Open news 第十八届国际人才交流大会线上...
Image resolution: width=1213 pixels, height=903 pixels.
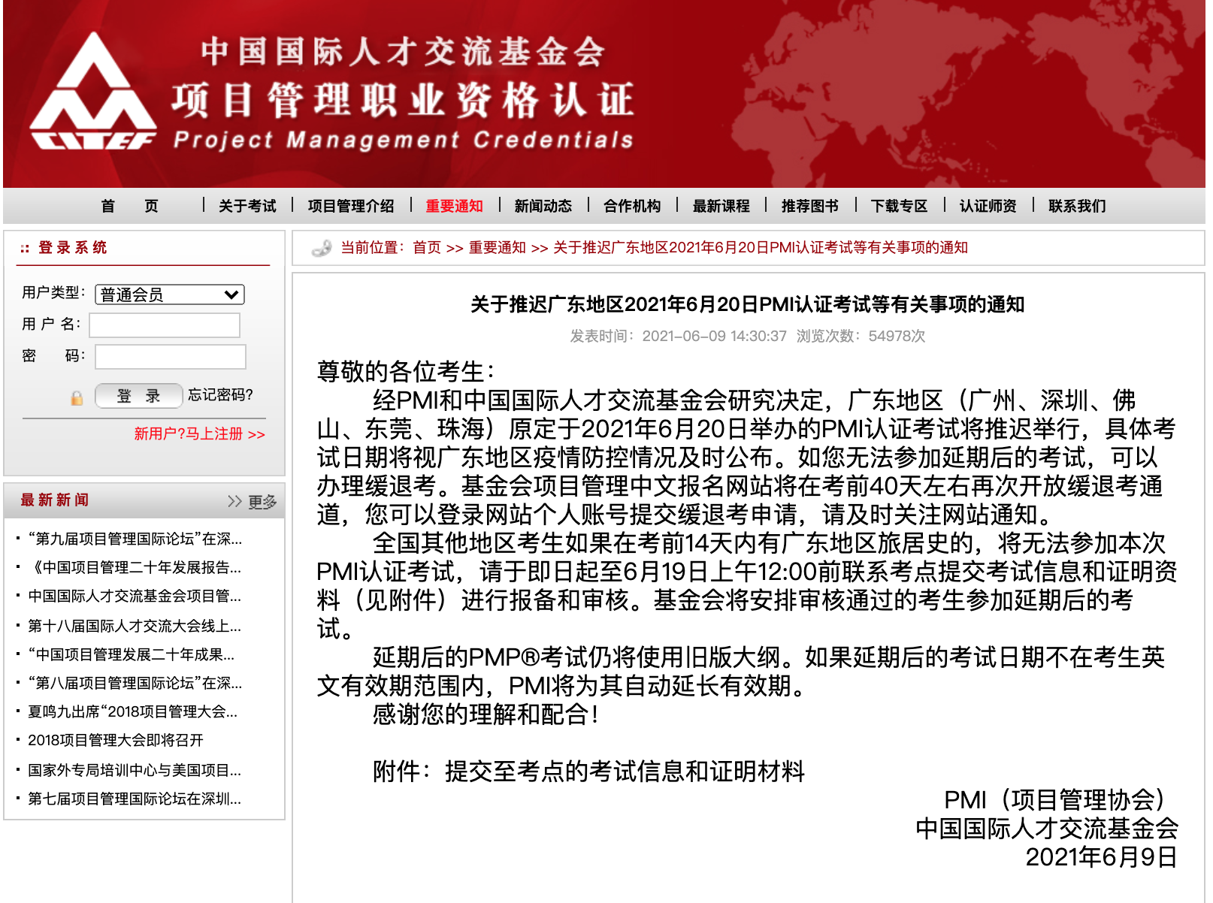pyautogui.click(x=135, y=626)
